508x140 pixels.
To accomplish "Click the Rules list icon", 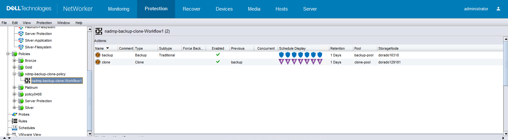I will pos(14,121).
